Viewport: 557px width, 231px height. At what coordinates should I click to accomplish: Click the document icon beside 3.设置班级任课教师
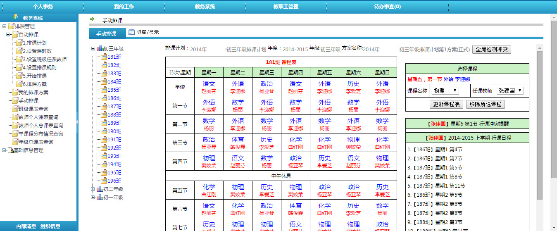tap(19, 60)
